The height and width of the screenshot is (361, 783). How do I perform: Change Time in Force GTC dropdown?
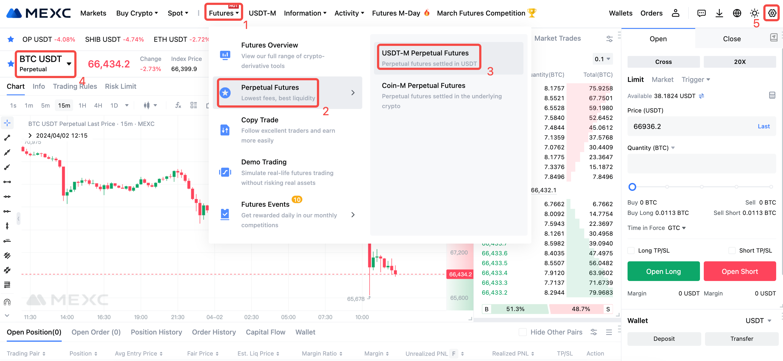(x=677, y=228)
